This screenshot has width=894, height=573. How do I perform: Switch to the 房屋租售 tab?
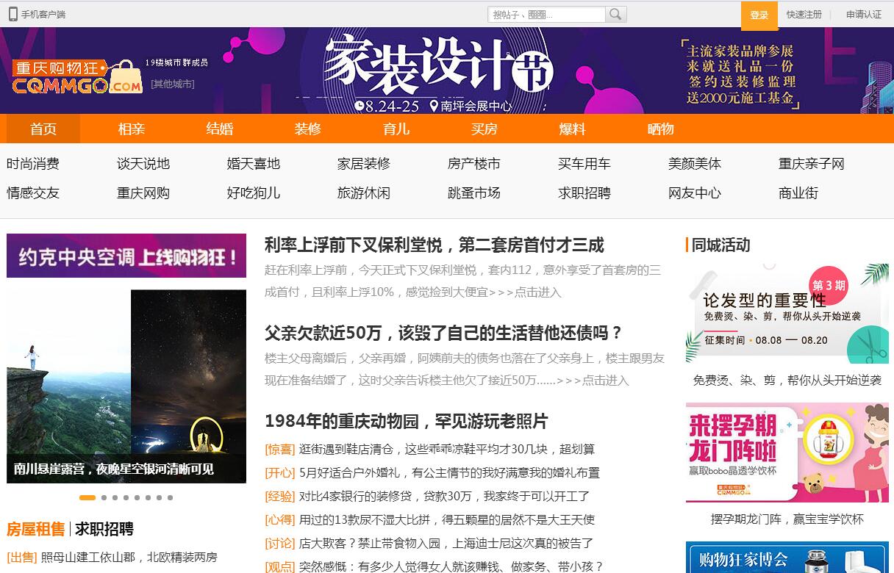(36, 529)
